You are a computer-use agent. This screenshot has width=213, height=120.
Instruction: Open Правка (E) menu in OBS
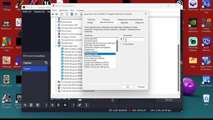click(39, 12)
